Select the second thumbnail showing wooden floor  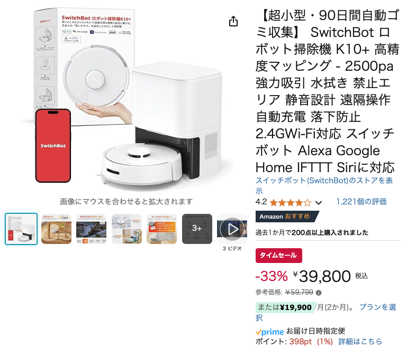click(56, 229)
